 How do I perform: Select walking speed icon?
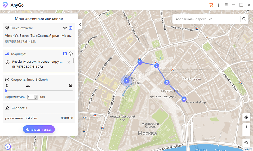point(7,85)
